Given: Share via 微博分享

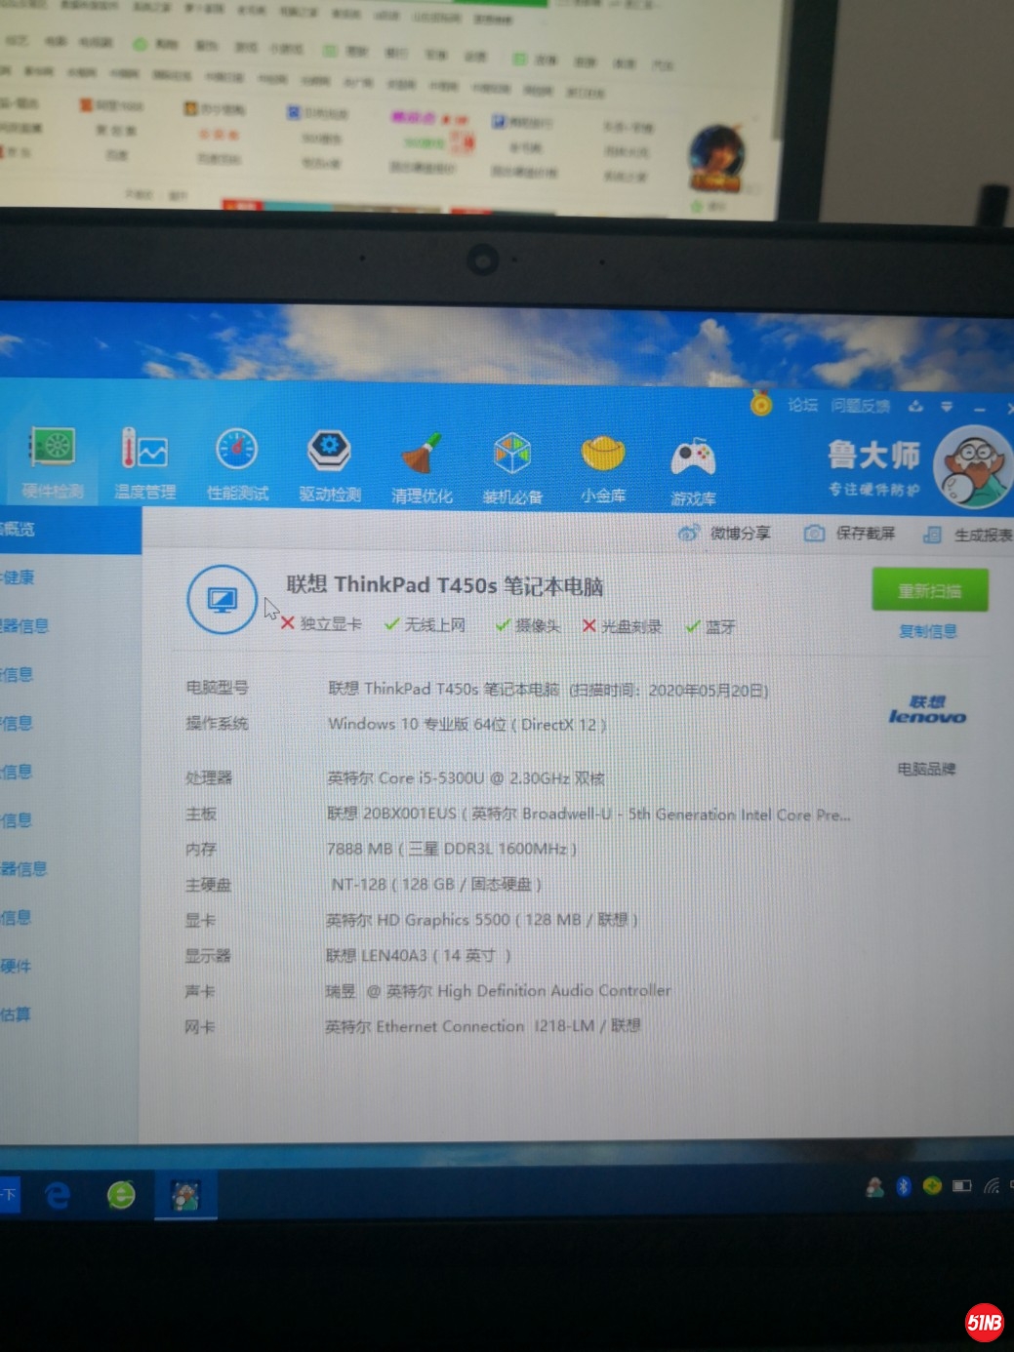Looking at the screenshot, I should 725,533.
